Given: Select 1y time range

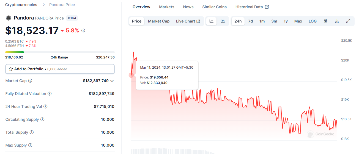Looking at the screenshot, I should [x=286, y=21].
